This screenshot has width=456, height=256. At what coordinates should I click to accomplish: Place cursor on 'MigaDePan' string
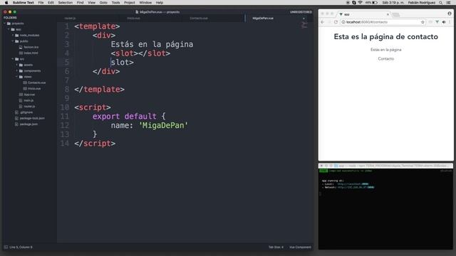click(163, 125)
